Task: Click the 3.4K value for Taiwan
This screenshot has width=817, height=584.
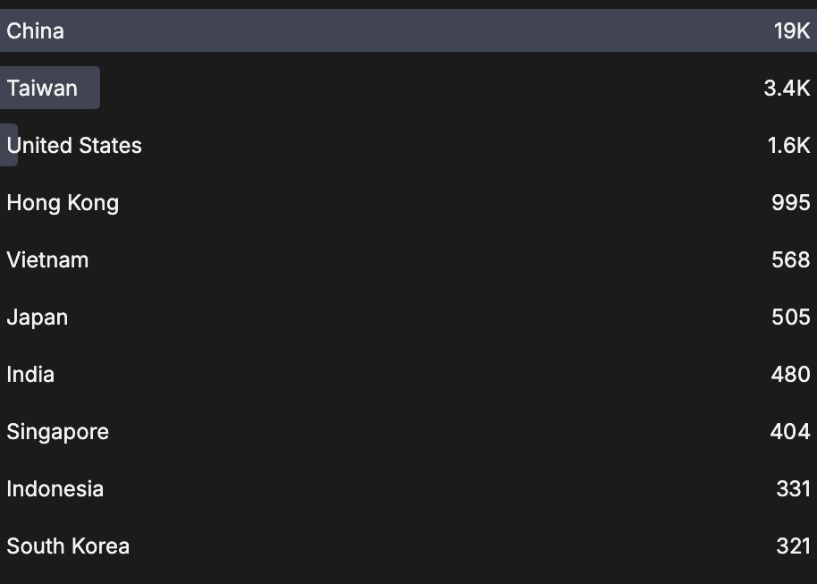Action: tap(787, 89)
